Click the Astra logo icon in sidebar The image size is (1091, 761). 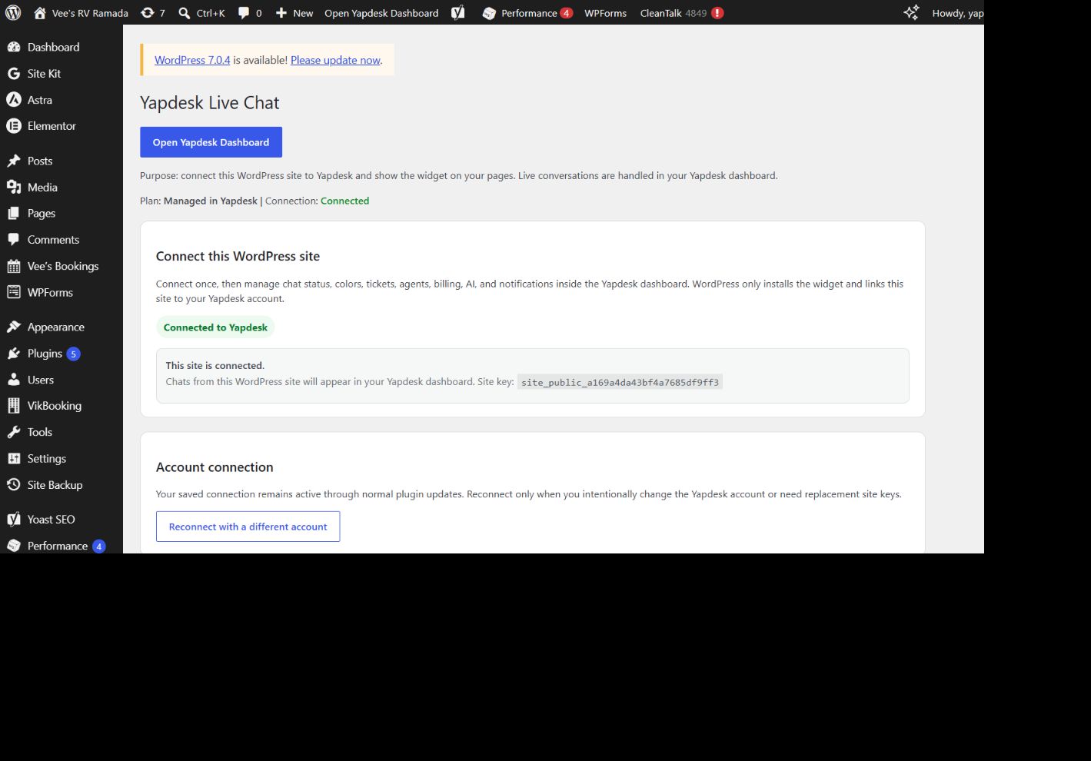pyautogui.click(x=14, y=100)
